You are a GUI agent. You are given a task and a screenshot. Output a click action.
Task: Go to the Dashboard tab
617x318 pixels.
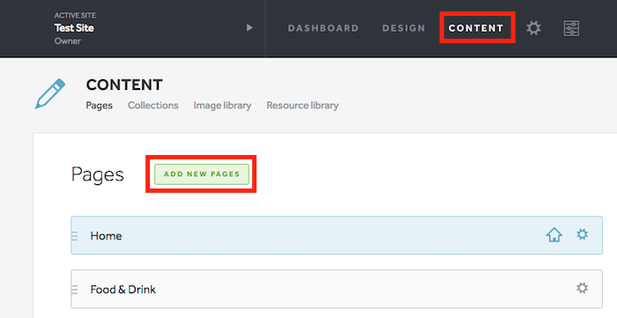click(323, 28)
